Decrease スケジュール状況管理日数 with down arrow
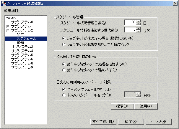Image resolution: width=179 pixels, height=129 pixels. tap(138, 24)
